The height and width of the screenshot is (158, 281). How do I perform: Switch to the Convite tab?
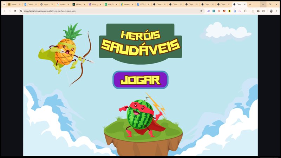coord(31,4)
